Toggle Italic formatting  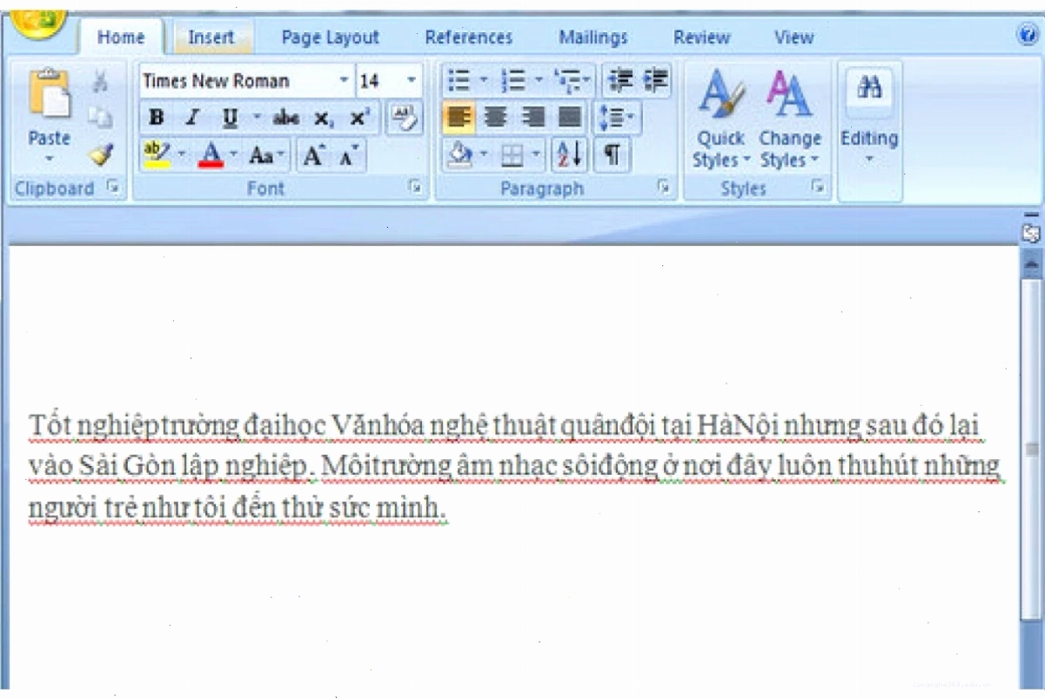pyautogui.click(x=193, y=118)
